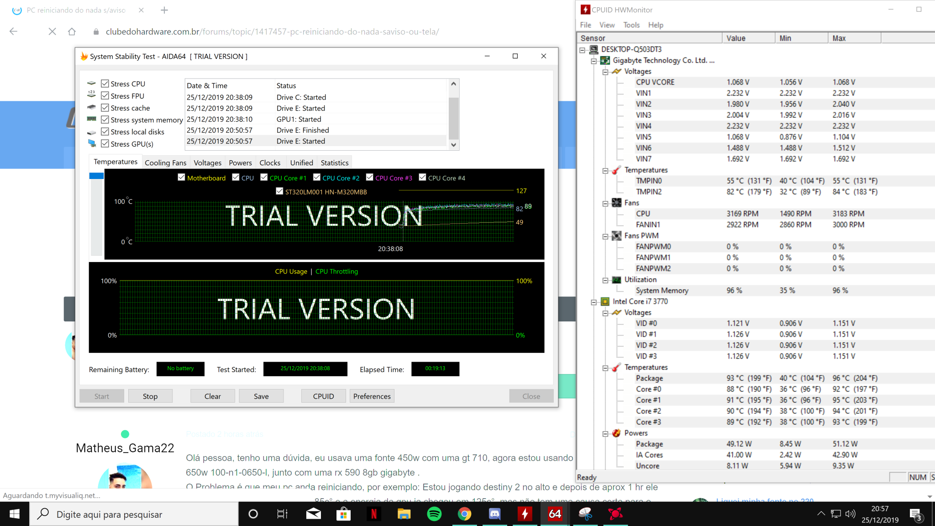935x526 pixels.
Task: Collapse the Utilization section
Action: point(605,280)
